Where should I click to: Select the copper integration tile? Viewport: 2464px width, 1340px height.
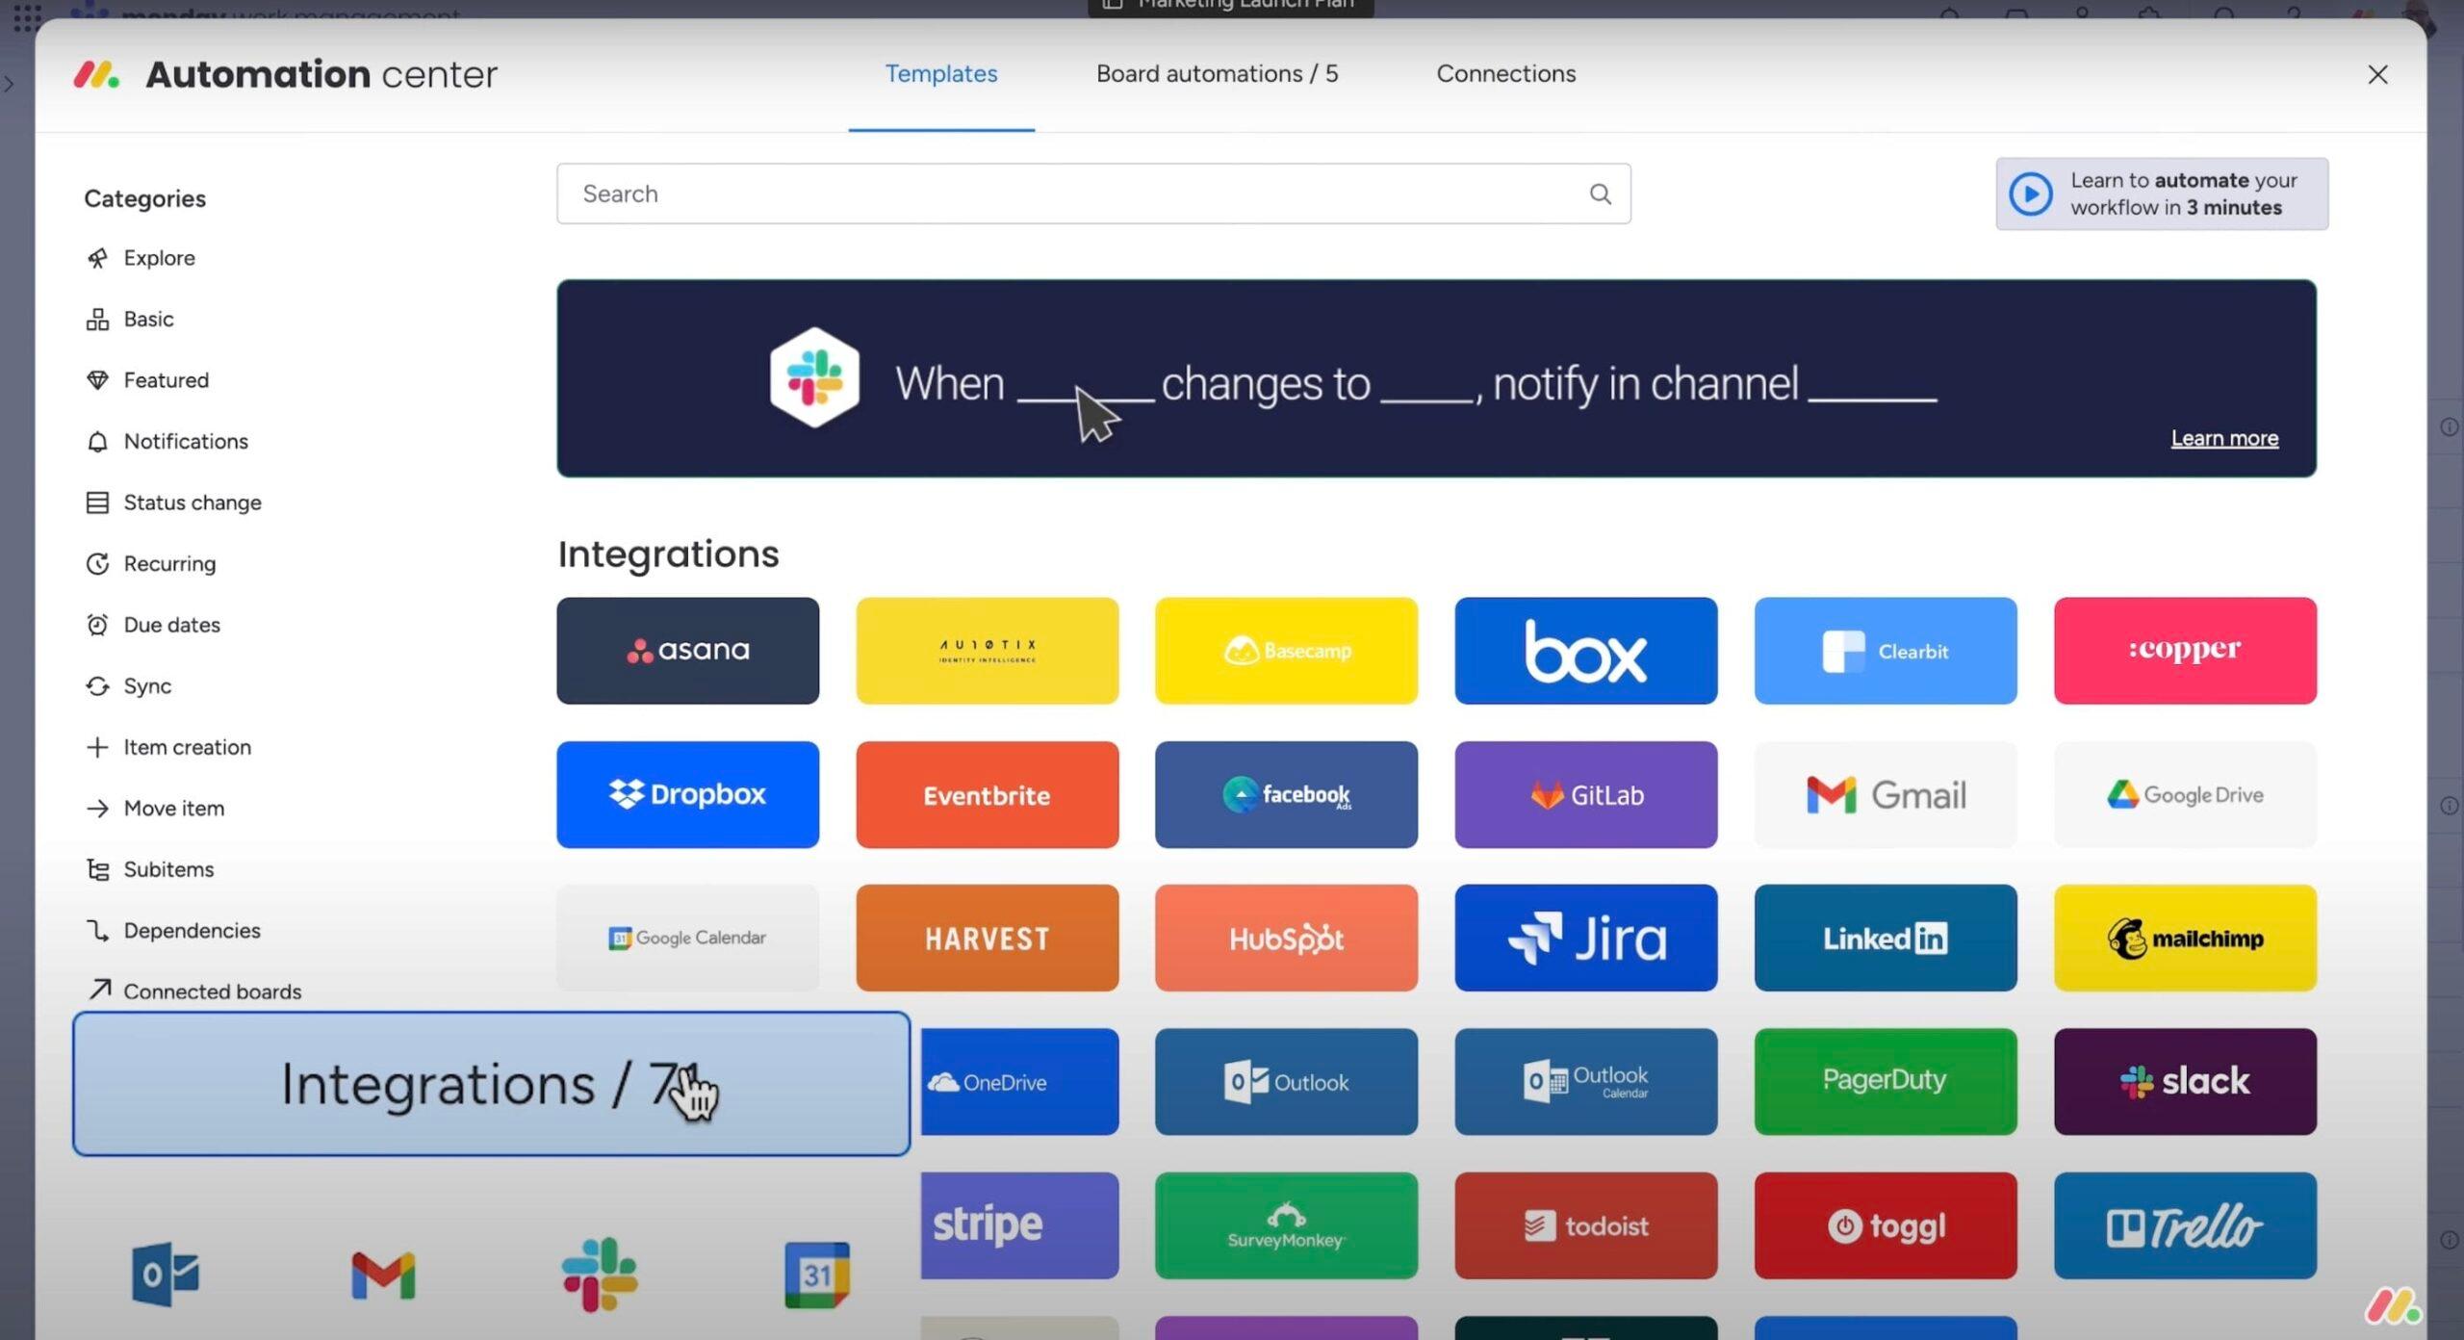coord(2185,651)
